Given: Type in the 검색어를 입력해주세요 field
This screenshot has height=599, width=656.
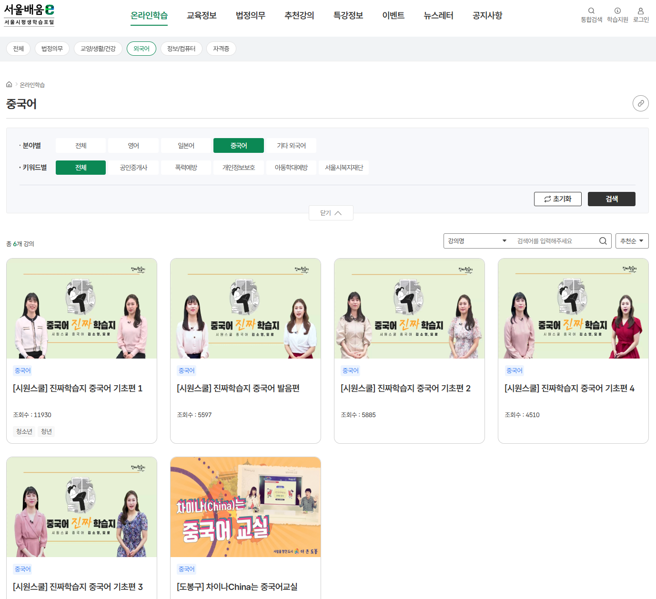Looking at the screenshot, I should point(555,241).
